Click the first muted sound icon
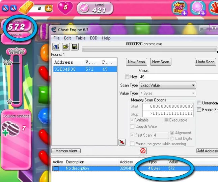 [5, 8]
